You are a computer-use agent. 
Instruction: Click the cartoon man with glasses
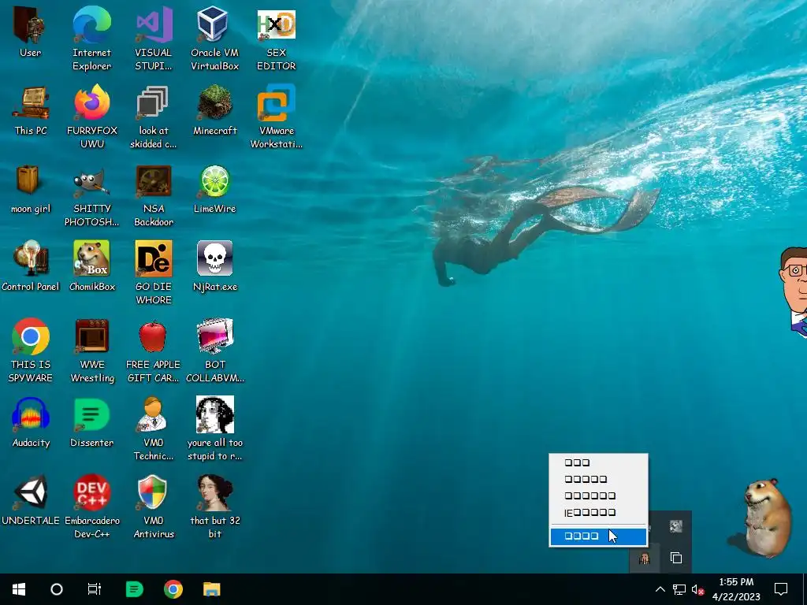pos(794,292)
